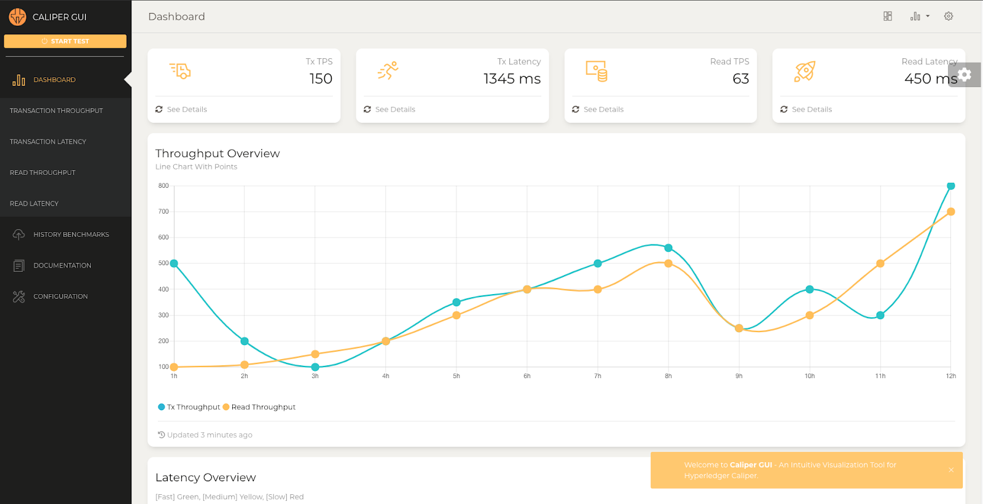
Task: Click the Dashboard page title
Action: pos(176,17)
